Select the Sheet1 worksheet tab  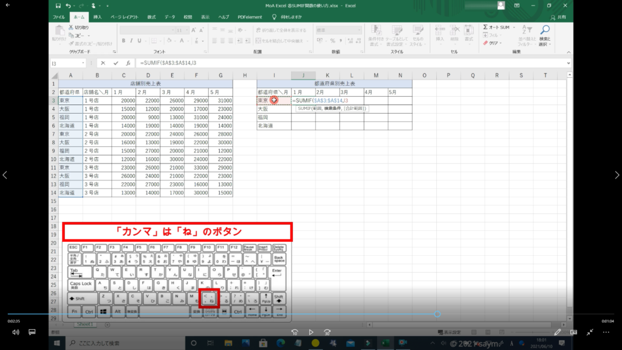84,324
